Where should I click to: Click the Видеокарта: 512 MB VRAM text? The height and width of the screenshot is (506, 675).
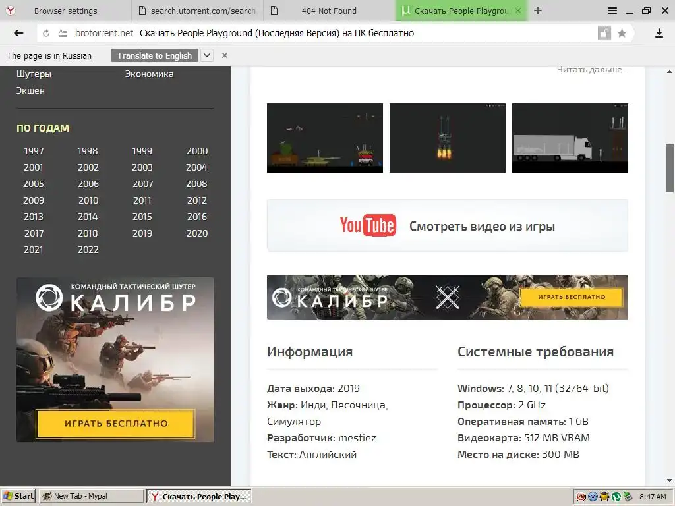(523, 438)
